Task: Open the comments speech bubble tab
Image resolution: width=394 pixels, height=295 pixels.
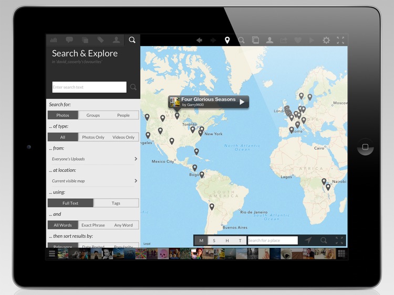Action: pyautogui.click(x=69, y=40)
